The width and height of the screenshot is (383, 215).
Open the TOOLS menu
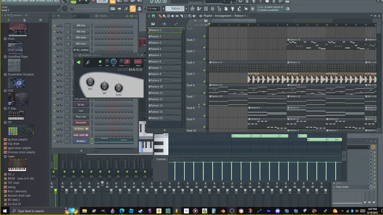50,1
